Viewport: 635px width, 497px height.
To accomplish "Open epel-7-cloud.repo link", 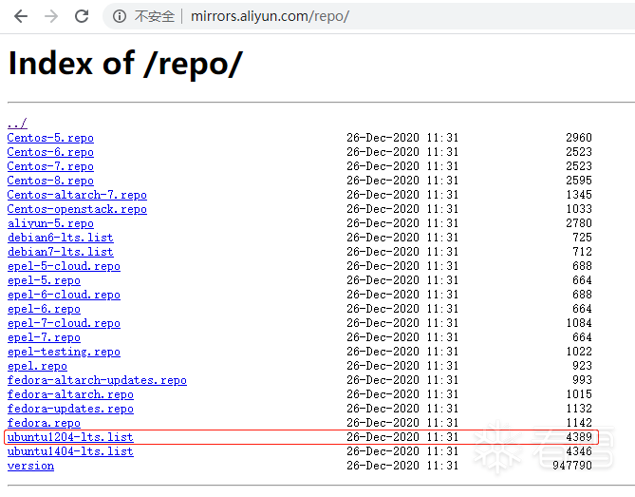I will [64, 323].
